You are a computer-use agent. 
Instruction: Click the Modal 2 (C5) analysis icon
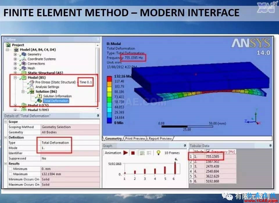pyautogui.click(x=24, y=105)
